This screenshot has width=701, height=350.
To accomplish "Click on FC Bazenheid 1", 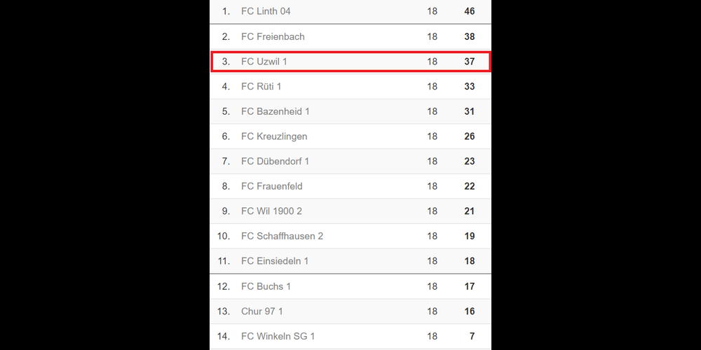I will click(275, 111).
